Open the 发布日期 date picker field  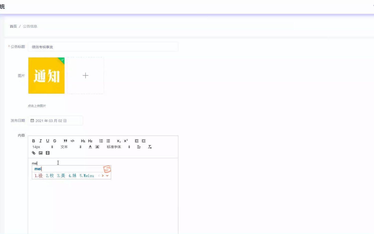coord(55,121)
